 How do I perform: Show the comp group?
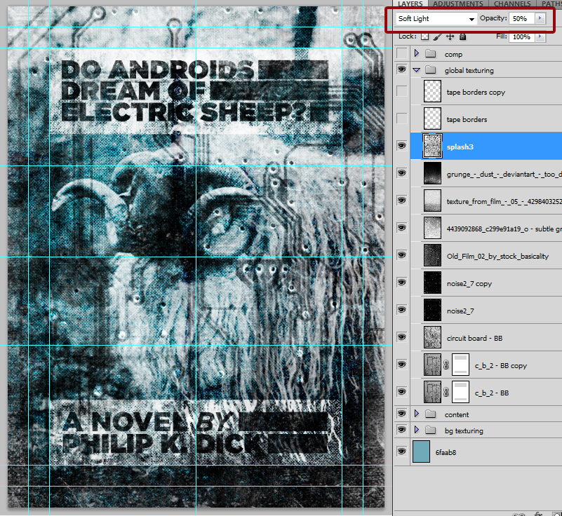(402, 54)
